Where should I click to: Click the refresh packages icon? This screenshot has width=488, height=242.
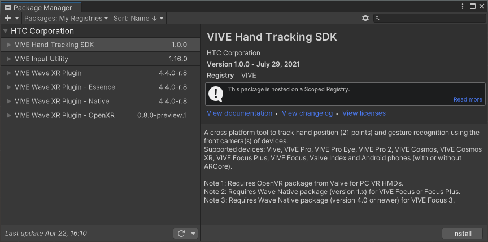coord(181,234)
